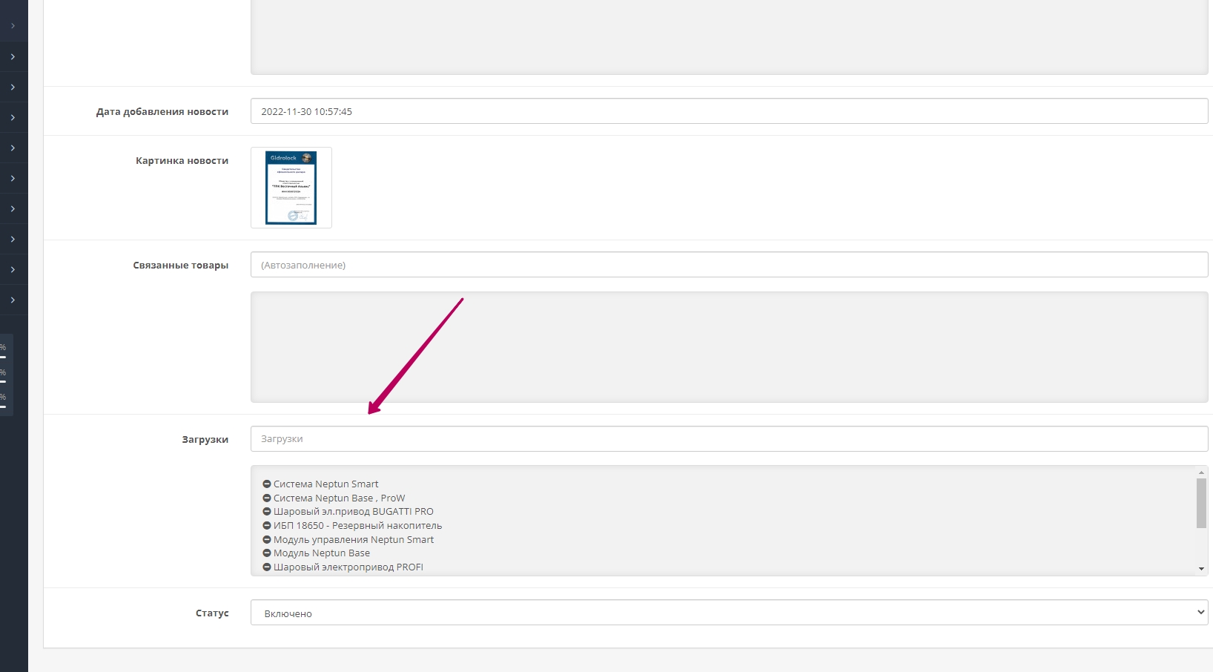Click downloads list scroll down arrow
1213x672 pixels.
(1201, 569)
